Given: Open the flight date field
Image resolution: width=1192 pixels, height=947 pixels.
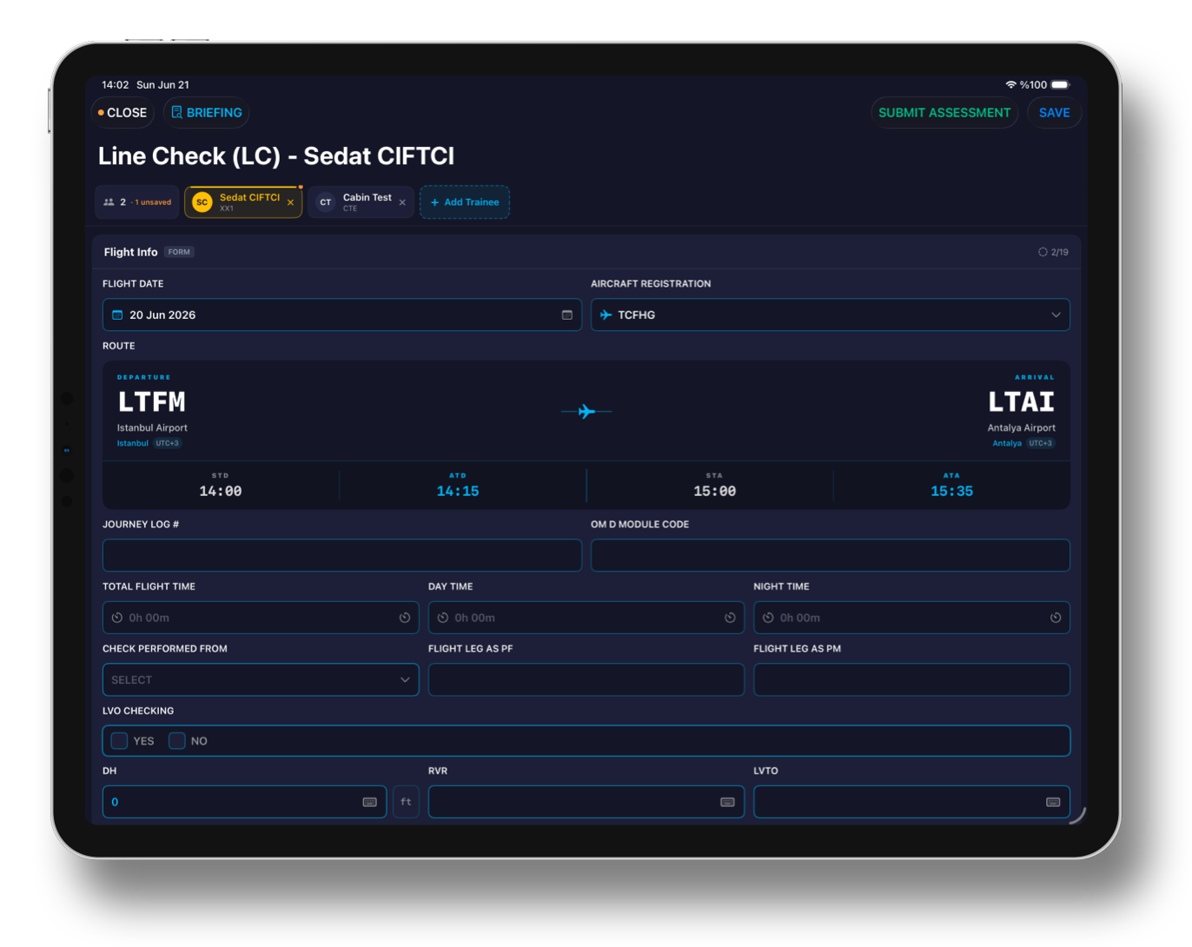Looking at the screenshot, I should [x=342, y=315].
